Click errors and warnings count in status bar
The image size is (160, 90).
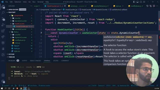click(x=22, y=85)
